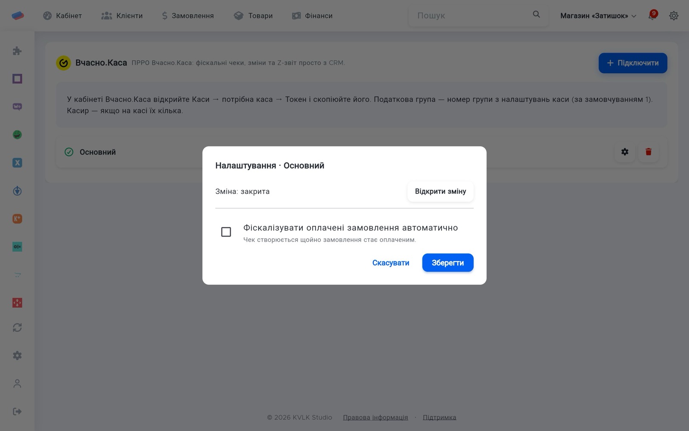Click the '© 2026 KVLK Studio' footer text
The height and width of the screenshot is (431, 689).
coord(300,417)
